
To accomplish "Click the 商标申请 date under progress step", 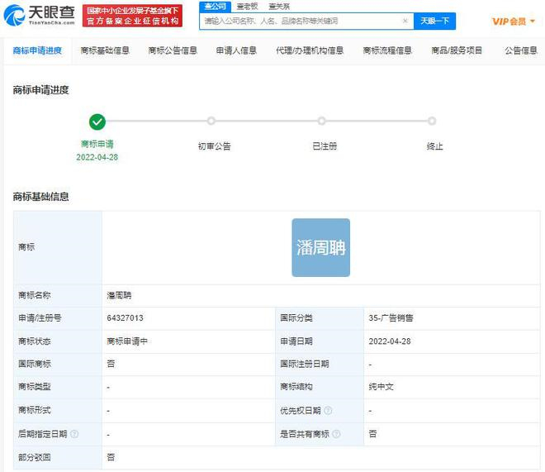I will click(x=97, y=157).
